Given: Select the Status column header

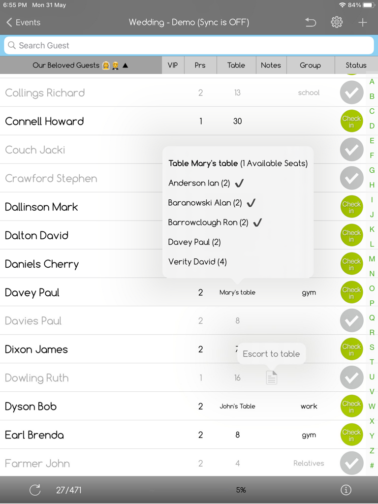Looking at the screenshot, I should tap(356, 64).
